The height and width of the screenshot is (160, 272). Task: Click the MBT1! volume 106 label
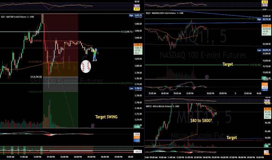266,146
